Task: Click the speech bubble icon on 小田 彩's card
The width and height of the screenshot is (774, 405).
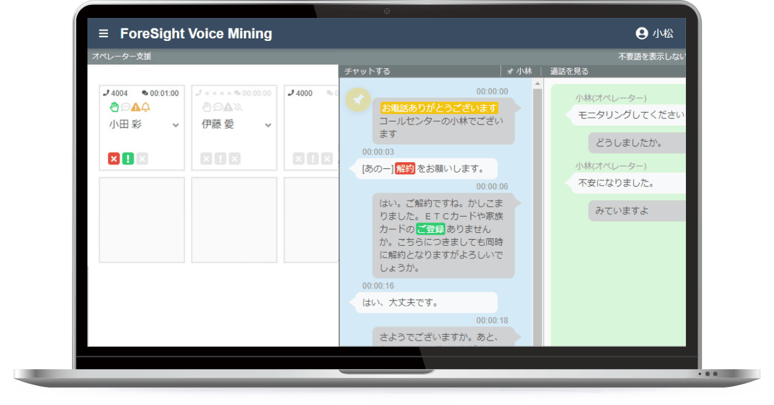Action: [x=125, y=107]
